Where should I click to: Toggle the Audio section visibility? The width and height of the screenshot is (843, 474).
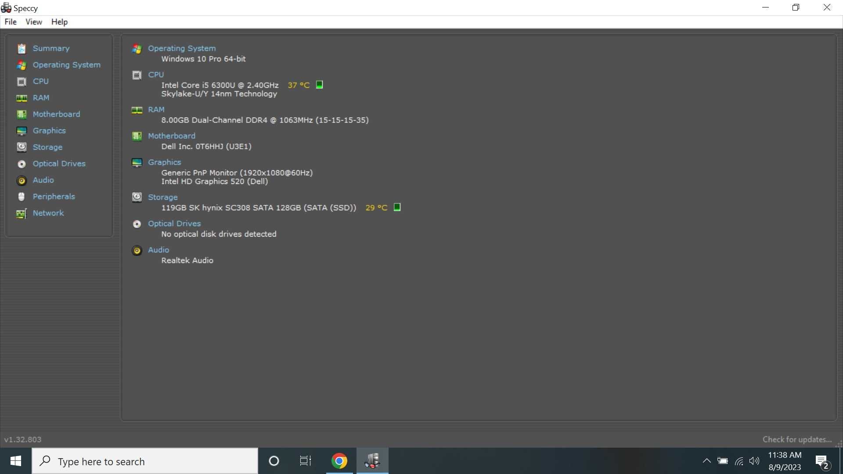[x=158, y=249]
